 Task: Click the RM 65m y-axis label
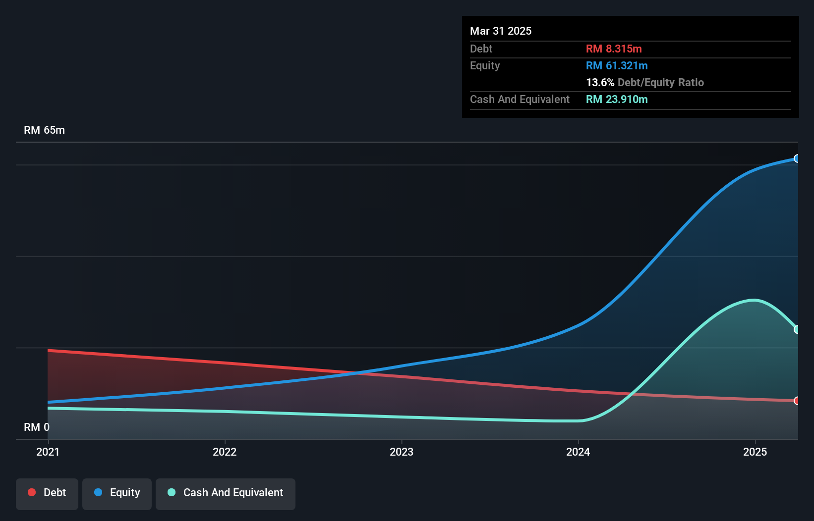[x=45, y=130]
